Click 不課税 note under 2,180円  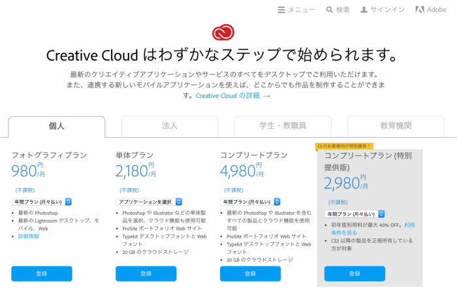pyautogui.click(x=129, y=191)
